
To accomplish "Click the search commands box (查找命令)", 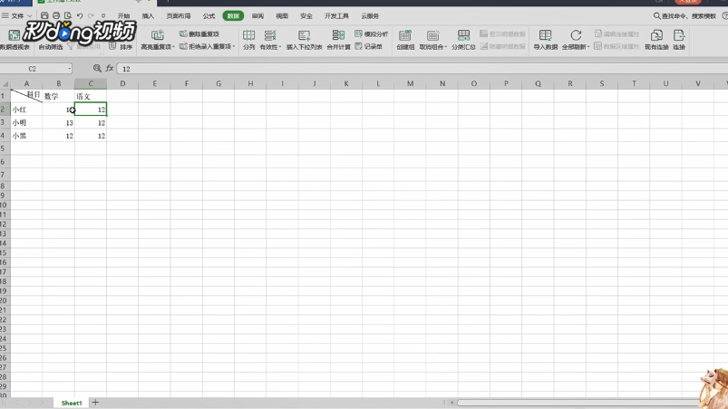I will 684,15.
